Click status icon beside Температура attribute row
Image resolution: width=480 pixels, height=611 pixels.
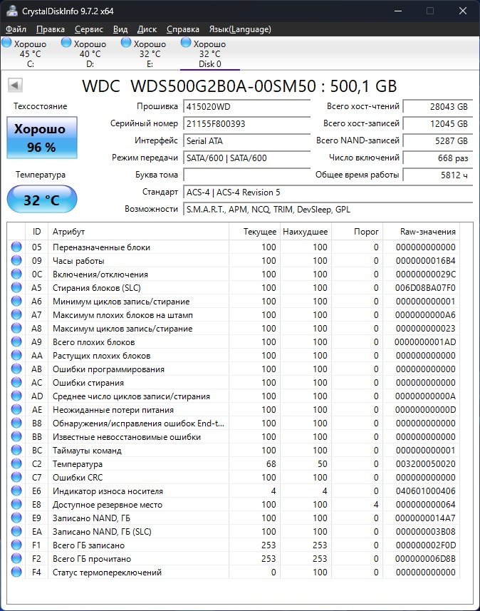tap(16, 464)
